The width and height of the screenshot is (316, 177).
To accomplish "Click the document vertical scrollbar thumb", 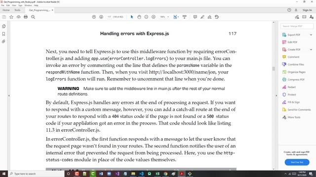I will point(274,69).
